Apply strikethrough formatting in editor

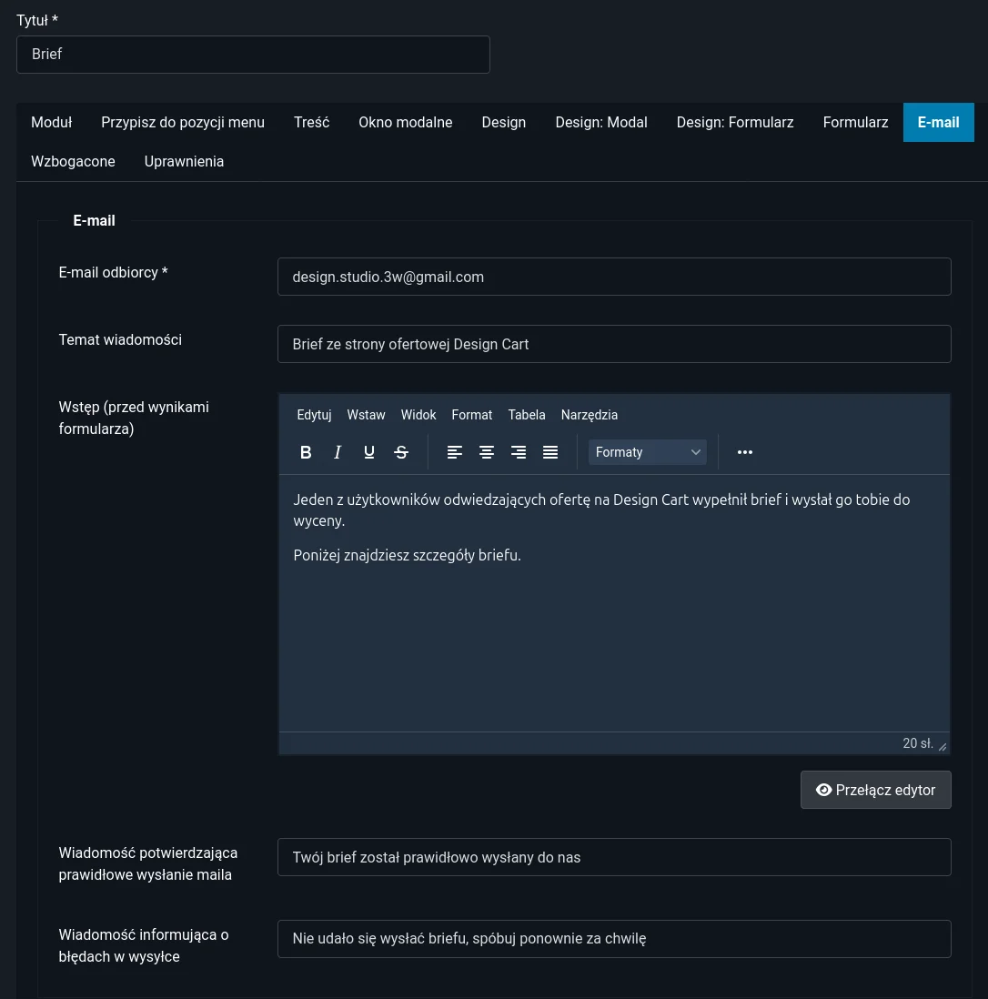pos(401,452)
